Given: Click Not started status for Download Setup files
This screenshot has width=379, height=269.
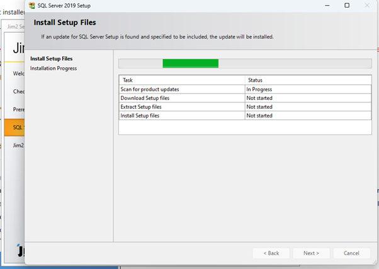Looking at the screenshot, I should [308, 98].
